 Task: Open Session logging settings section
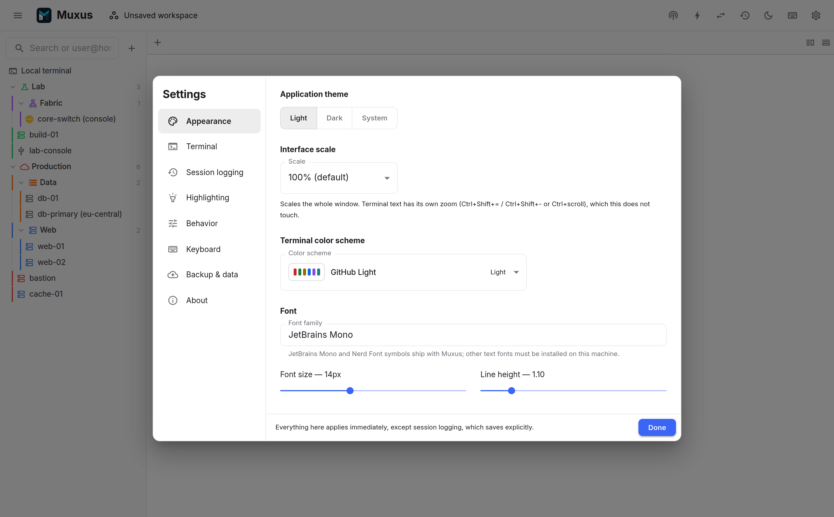coord(209,172)
